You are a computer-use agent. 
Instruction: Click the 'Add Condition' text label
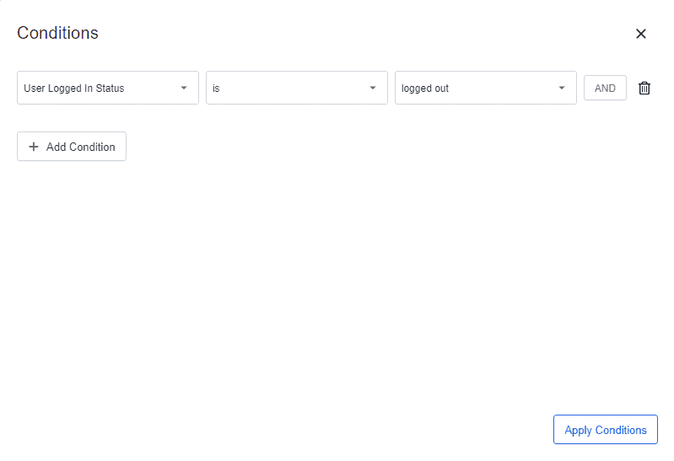[80, 147]
